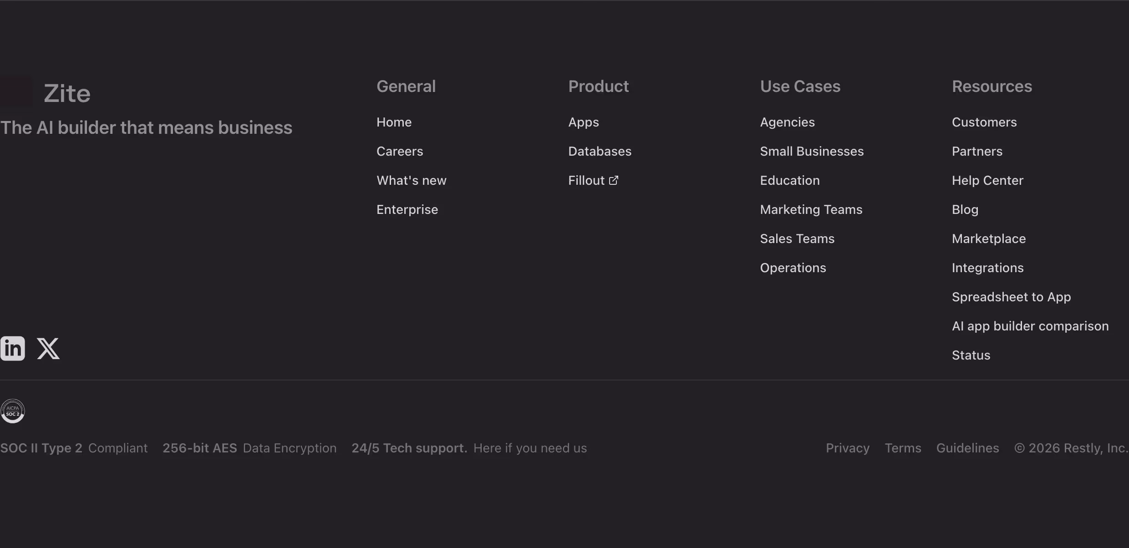This screenshot has height=548, width=1129.
Task: Click the Product column heading
Action: pyautogui.click(x=598, y=86)
